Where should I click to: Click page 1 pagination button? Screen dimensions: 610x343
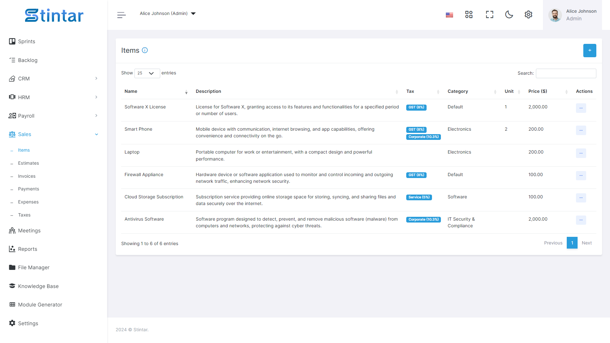572,243
